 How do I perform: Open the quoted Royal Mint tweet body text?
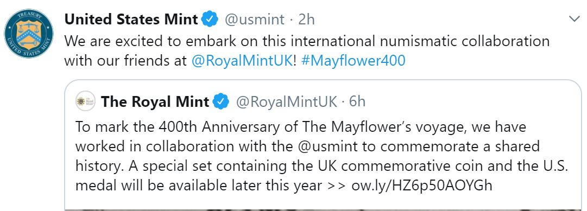[x=322, y=156]
